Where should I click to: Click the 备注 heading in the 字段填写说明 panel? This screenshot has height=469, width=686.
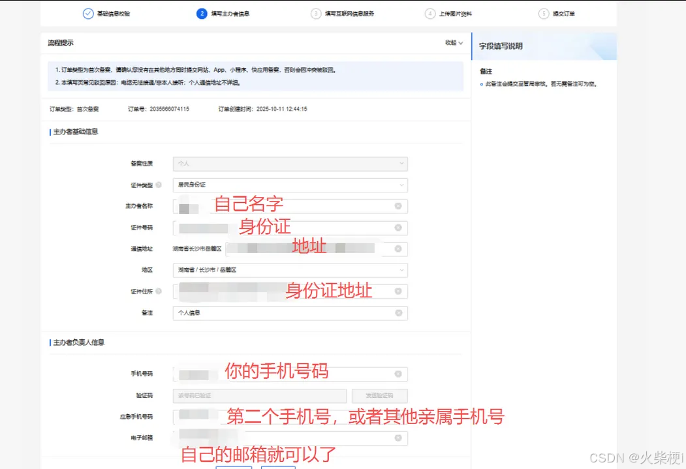486,71
